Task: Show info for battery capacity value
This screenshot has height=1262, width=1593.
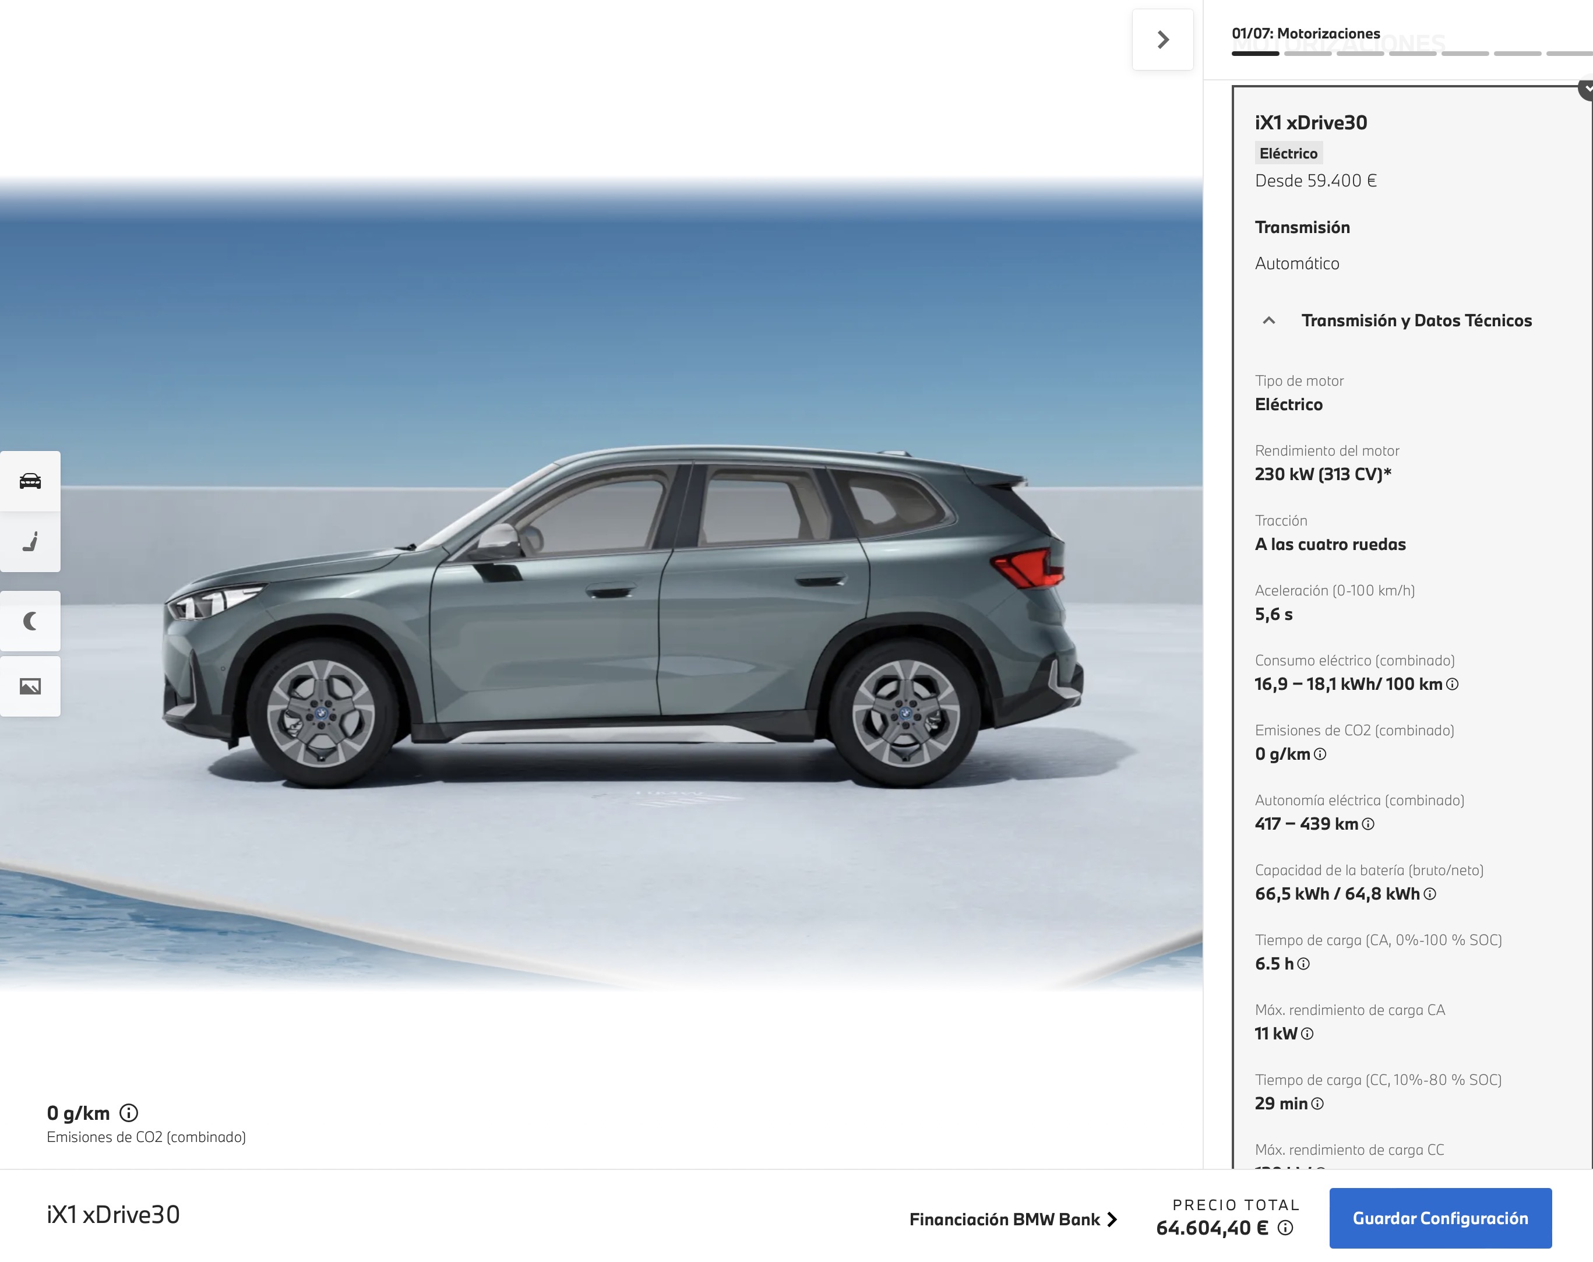Action: pos(1430,894)
